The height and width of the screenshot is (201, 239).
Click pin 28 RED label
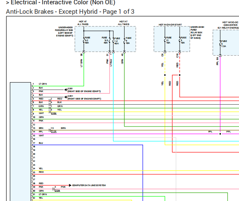41,183
